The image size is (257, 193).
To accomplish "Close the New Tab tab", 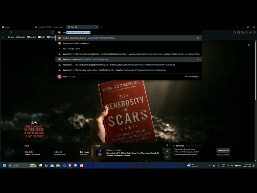I will coord(96,27).
